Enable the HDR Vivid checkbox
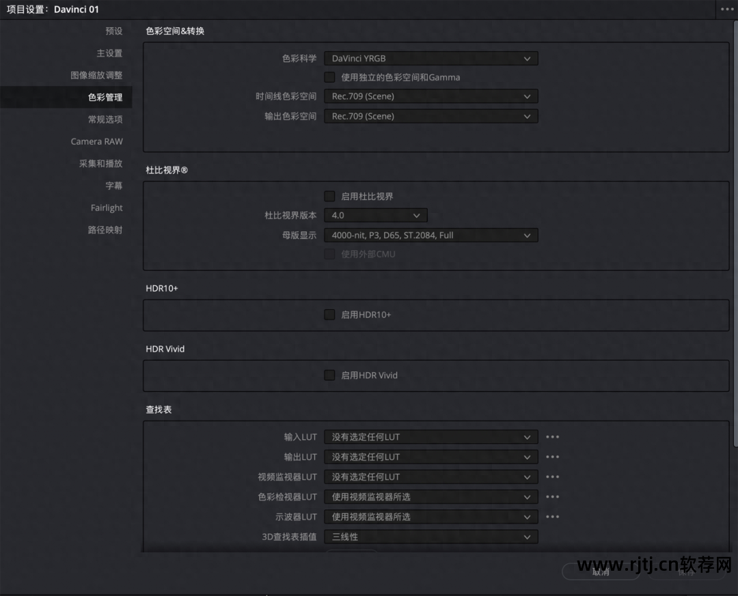The image size is (738, 596). click(329, 375)
